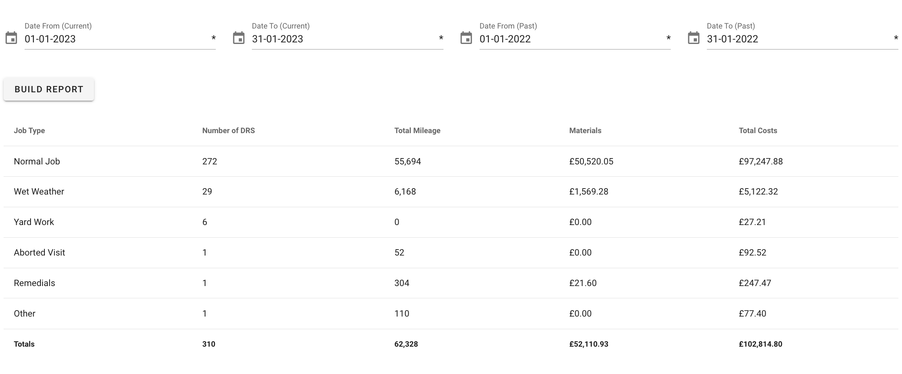Click calendar icon for Date To (Past)
Image resolution: width=902 pixels, height=374 pixels.
693,38
